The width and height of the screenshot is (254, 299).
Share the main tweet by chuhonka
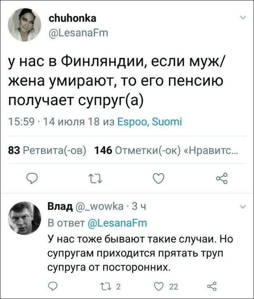pos(222,178)
